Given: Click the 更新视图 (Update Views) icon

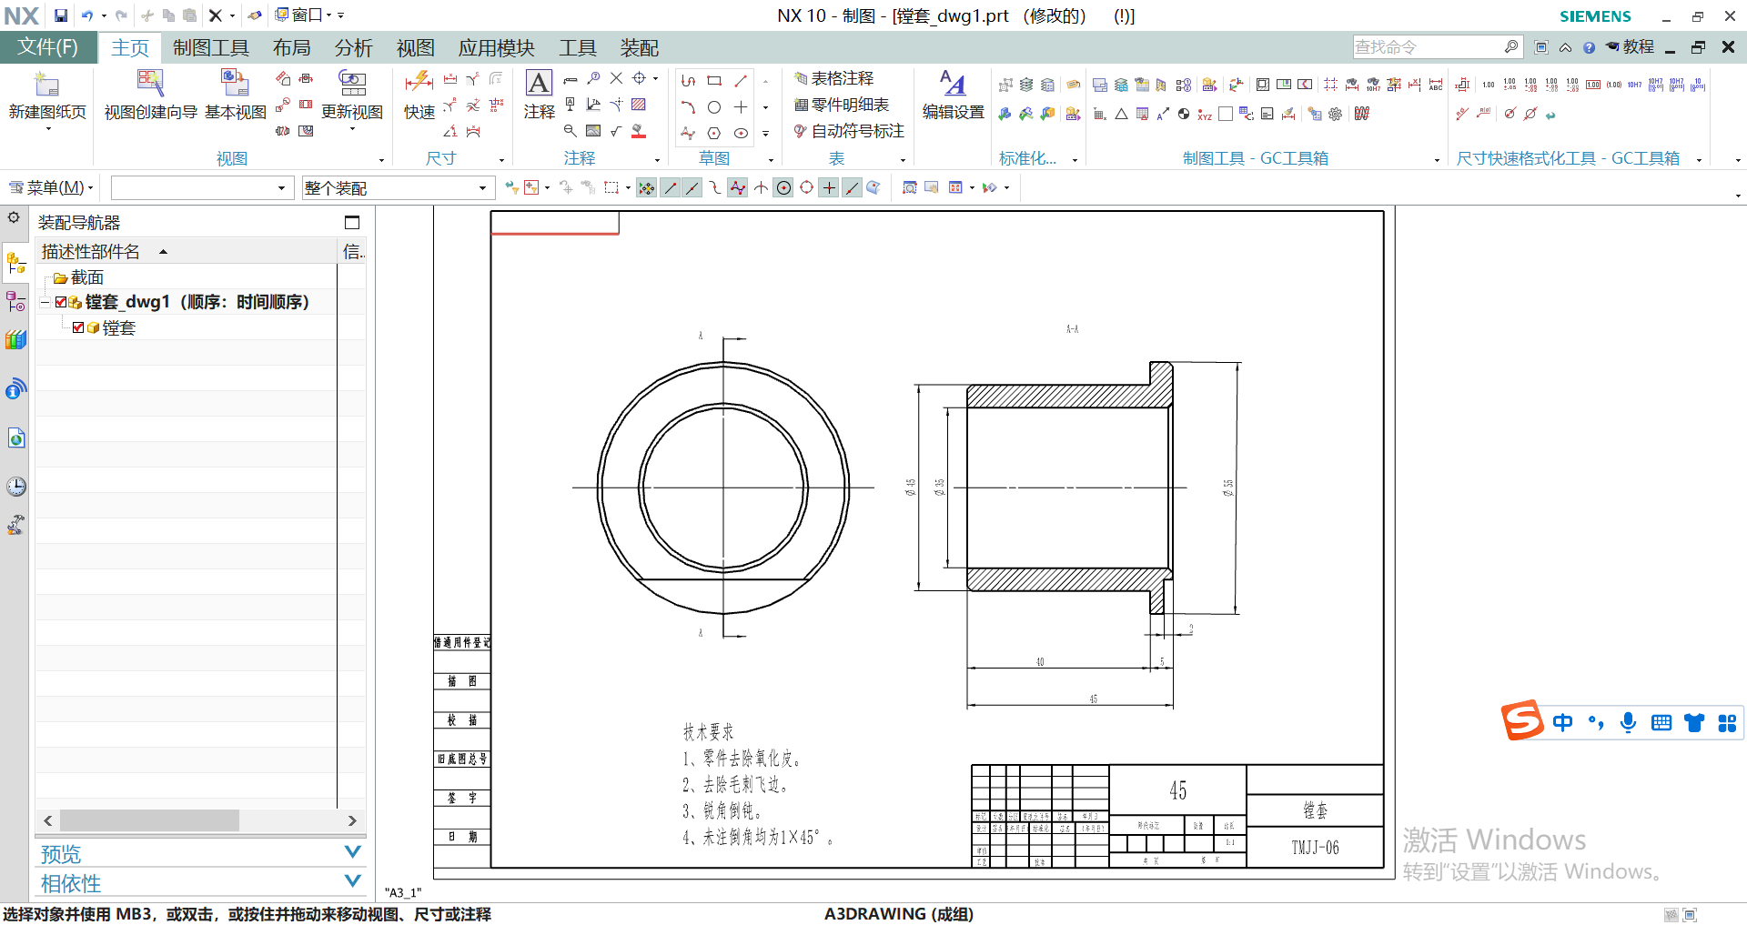Looking at the screenshot, I should tap(352, 84).
